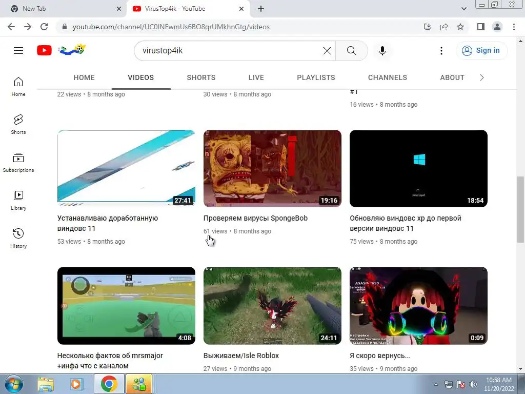This screenshot has height=394, width=525.
Task: Open the Windows Start menu
Action: coord(14,384)
